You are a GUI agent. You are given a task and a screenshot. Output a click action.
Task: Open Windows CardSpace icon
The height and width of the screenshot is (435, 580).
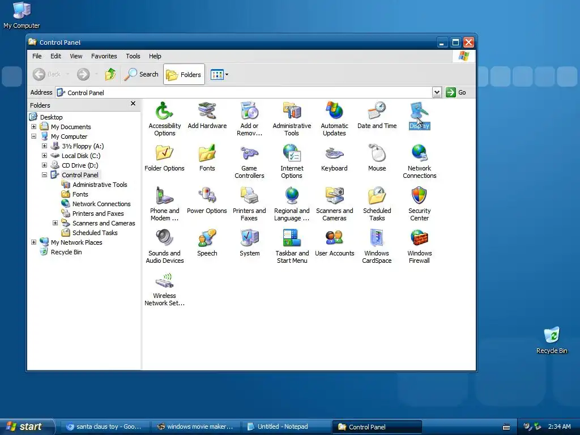click(377, 247)
